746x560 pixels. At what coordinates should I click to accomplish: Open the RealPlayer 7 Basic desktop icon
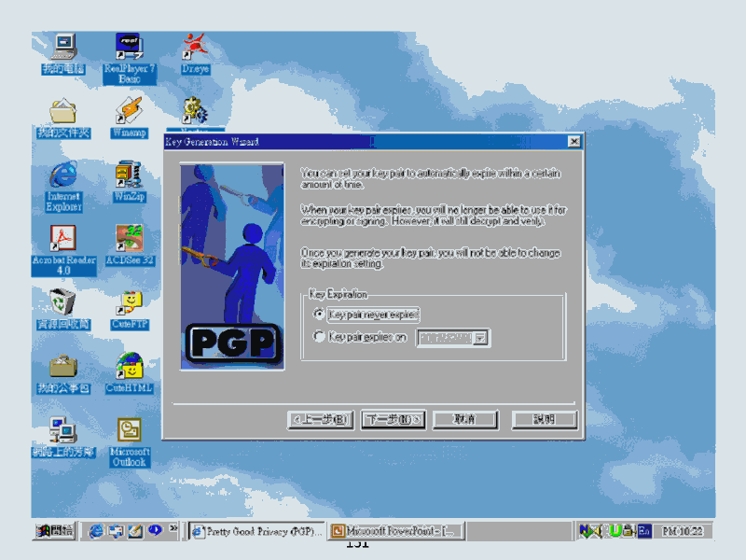point(130,47)
